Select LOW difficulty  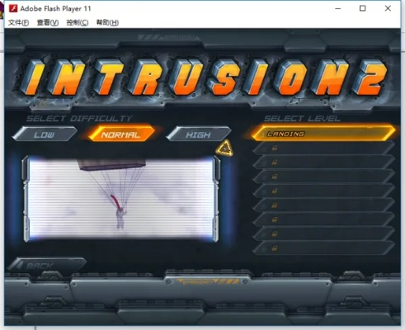coord(45,134)
